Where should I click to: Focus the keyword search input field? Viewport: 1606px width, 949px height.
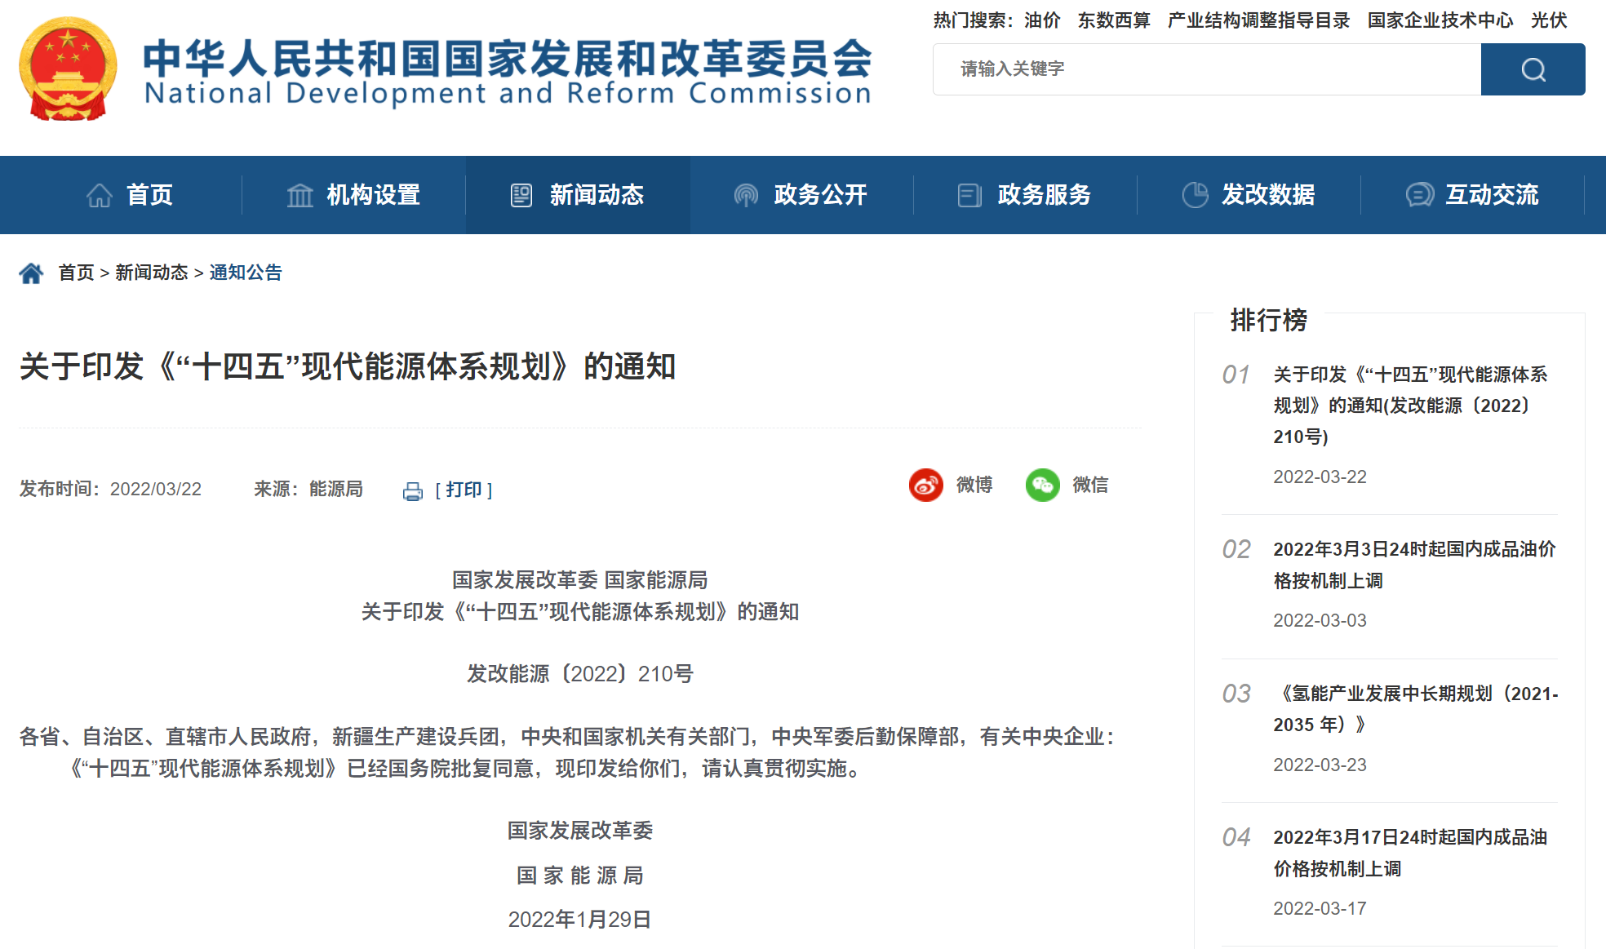pyautogui.click(x=1206, y=69)
